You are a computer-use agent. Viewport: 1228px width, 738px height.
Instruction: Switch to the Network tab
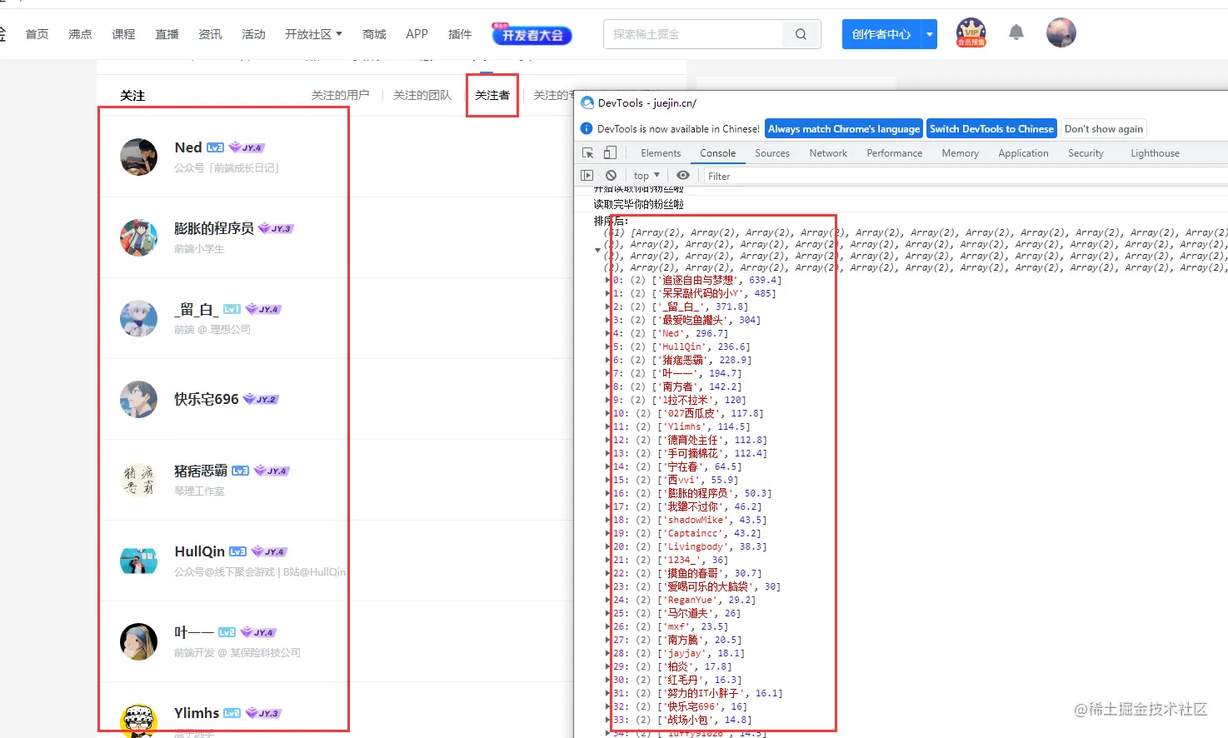coord(828,153)
